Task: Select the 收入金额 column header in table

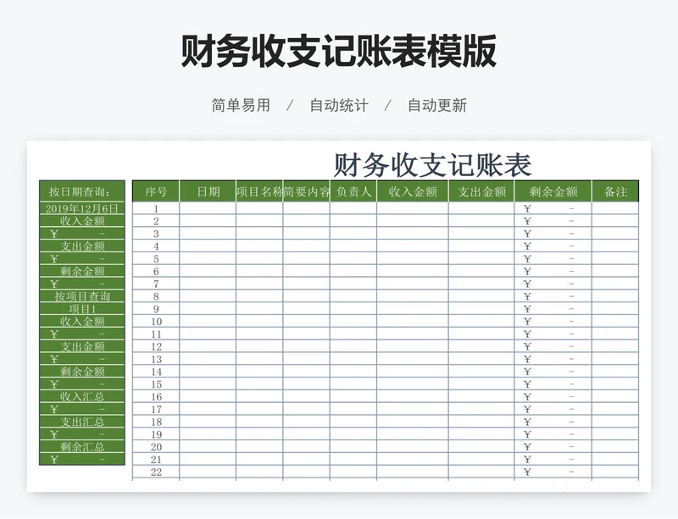Action: tap(413, 191)
